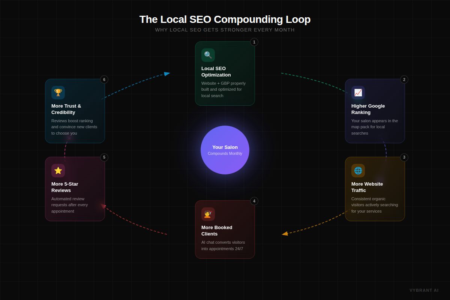Select the step 2 number badge
Screen dimensions: 450x300
point(404,79)
